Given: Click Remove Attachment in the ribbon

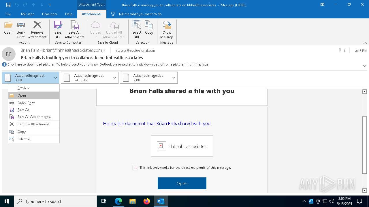Looking at the screenshot, I should click(37, 30).
